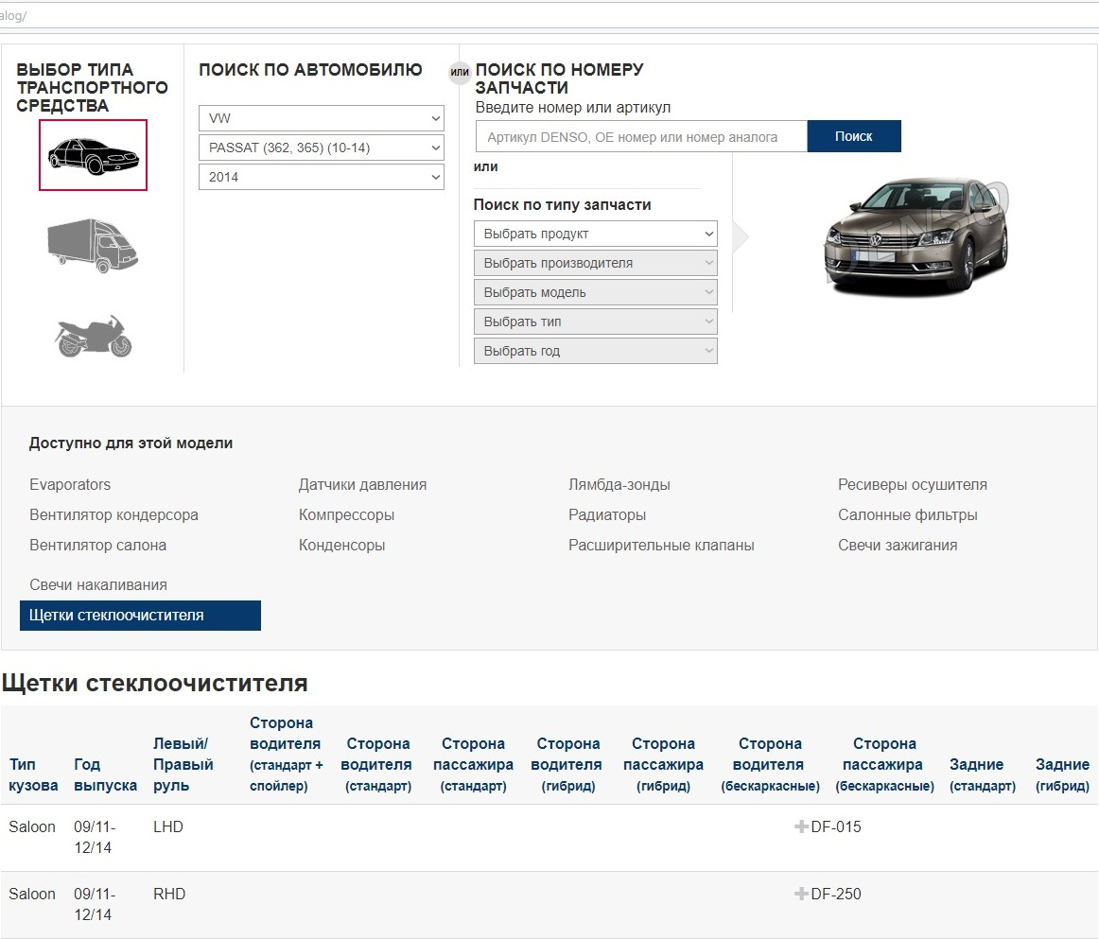Open the 'Выбрать год' dropdown
Image resolution: width=1099 pixels, height=939 pixels.
coord(596,351)
